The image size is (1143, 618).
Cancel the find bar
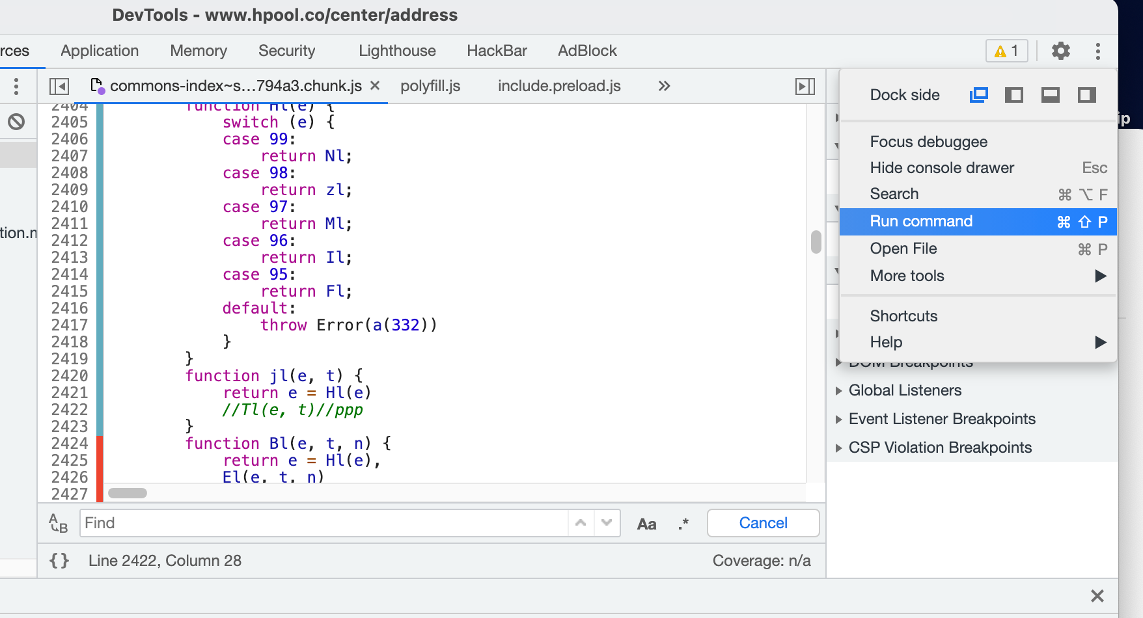point(763,523)
